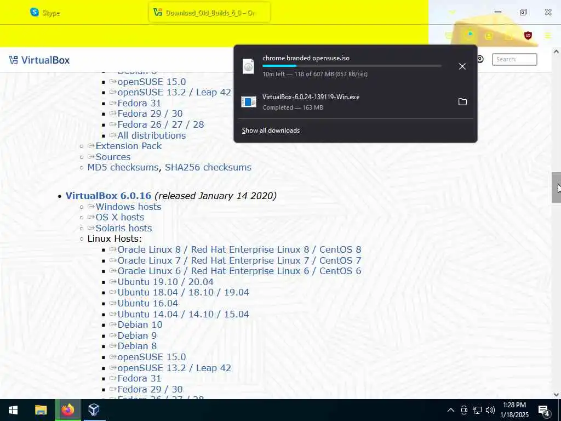
Task: Click the network tray icon
Action: (477, 410)
